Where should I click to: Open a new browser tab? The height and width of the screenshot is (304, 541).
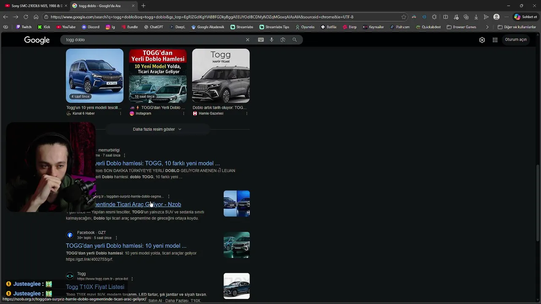[x=143, y=6]
